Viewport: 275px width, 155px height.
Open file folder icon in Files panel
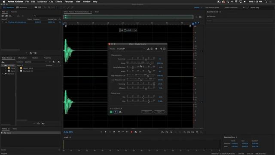point(3,16)
